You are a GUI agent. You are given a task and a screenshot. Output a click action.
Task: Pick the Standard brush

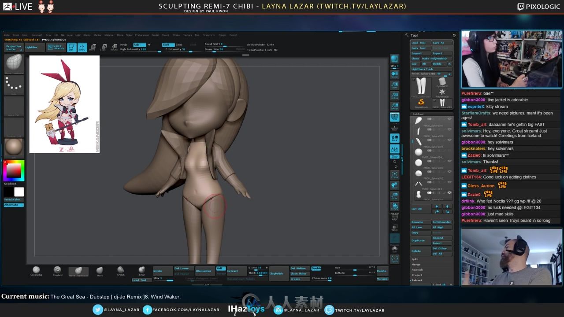click(x=57, y=271)
